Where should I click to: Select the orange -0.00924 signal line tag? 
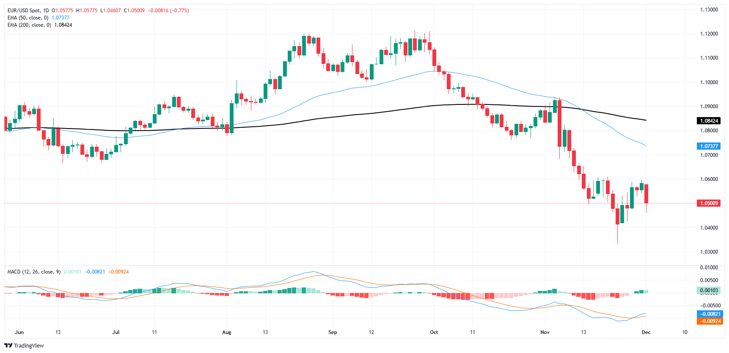click(709, 321)
